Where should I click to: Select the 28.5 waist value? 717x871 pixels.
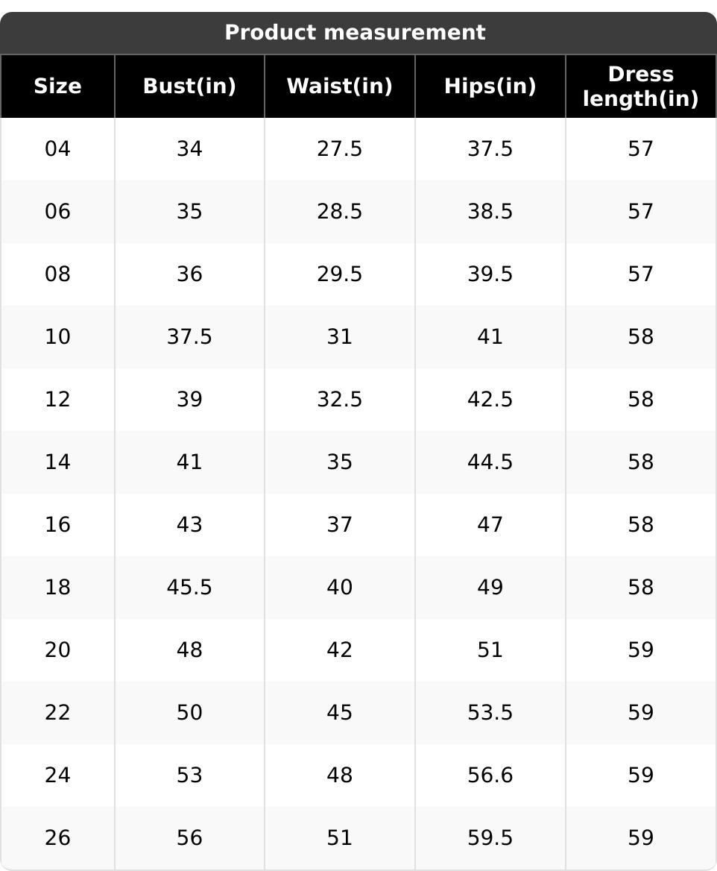339,212
